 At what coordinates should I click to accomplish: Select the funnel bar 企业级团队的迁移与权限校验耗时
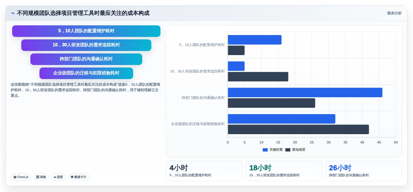(x=86, y=73)
